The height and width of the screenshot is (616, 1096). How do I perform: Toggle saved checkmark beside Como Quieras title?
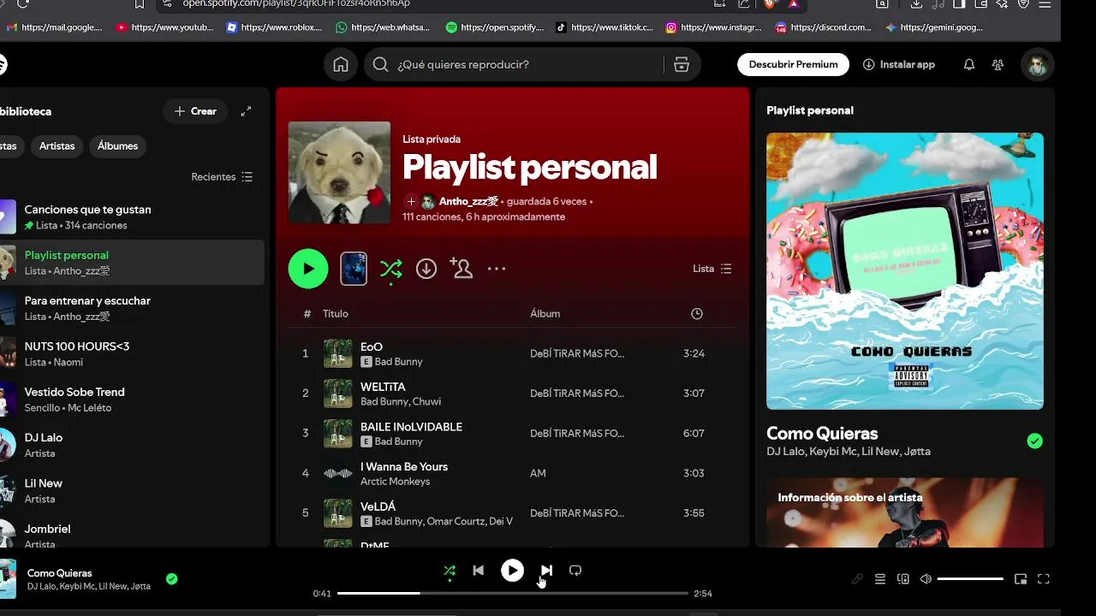coord(1035,441)
